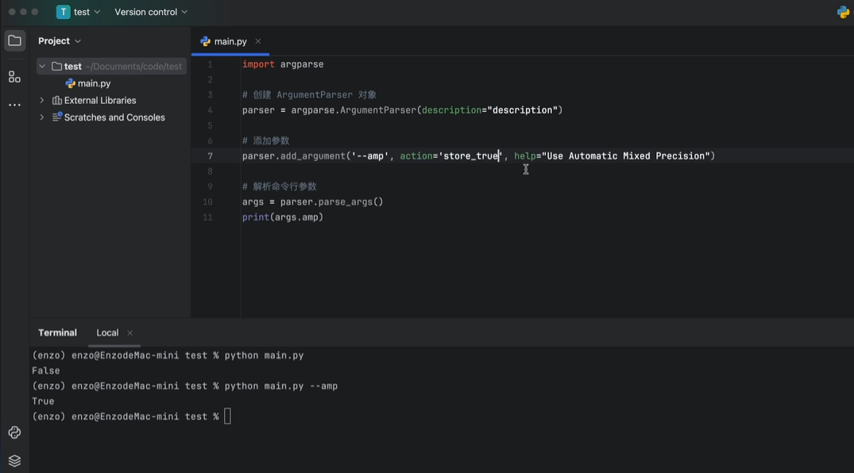Image resolution: width=854 pixels, height=473 pixels.
Task: Click 'parser.parse_args()' on line 10
Action: [332, 202]
